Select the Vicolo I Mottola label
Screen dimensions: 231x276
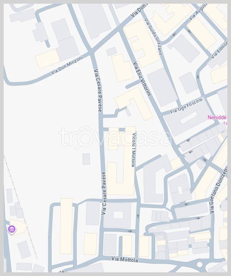click(x=134, y=149)
